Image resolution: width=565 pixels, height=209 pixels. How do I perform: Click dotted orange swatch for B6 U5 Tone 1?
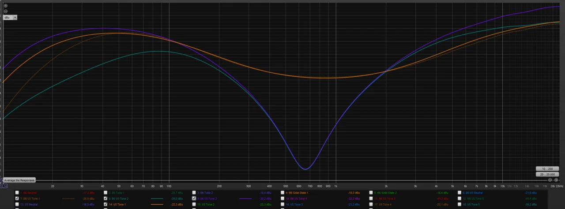68,199
